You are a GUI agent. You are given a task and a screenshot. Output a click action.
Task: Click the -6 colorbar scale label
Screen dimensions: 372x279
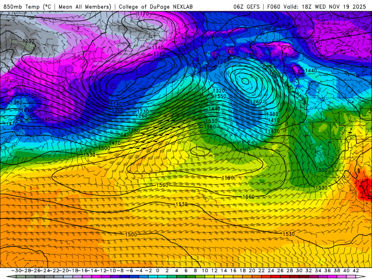[x=130, y=271]
